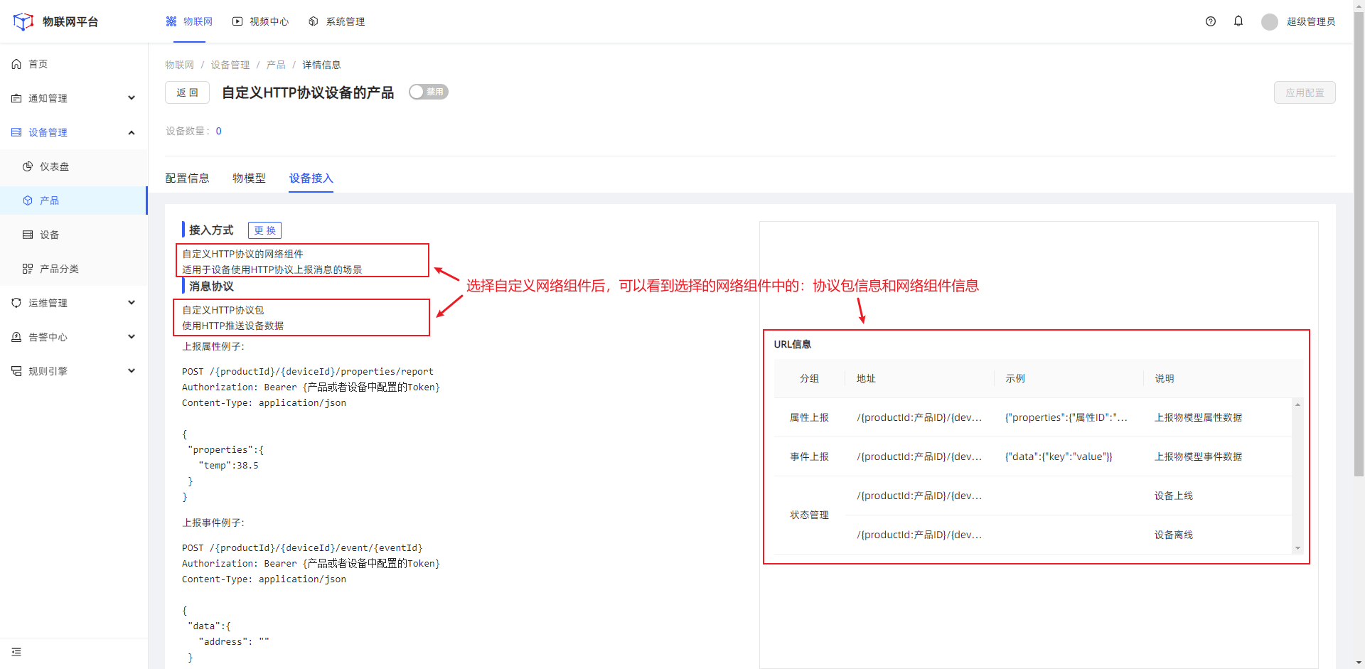Toggle the 禁用 product status switch
This screenshot has height=669, width=1365.
(x=429, y=92)
